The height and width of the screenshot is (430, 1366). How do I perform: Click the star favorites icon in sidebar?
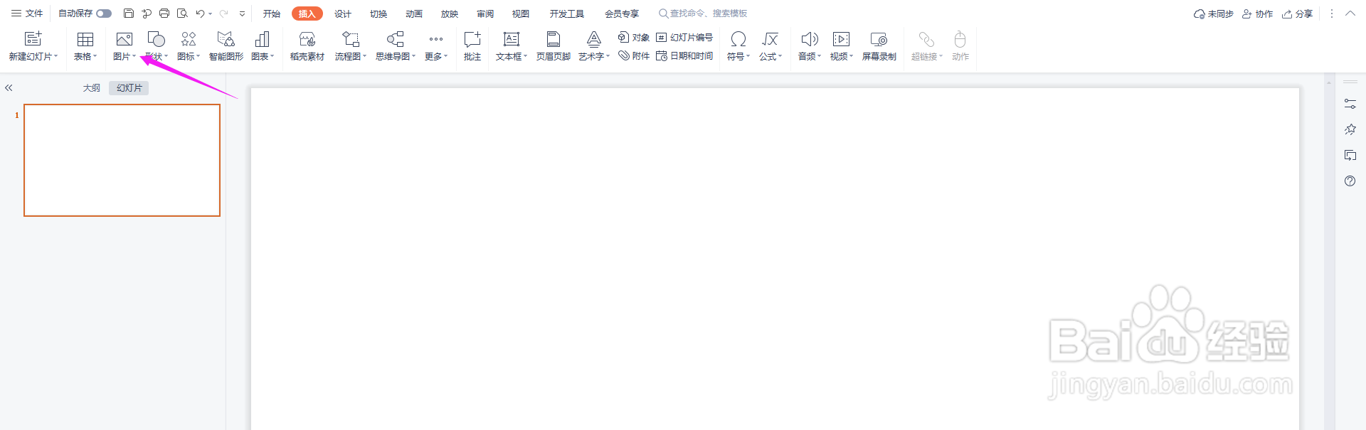(x=1350, y=129)
